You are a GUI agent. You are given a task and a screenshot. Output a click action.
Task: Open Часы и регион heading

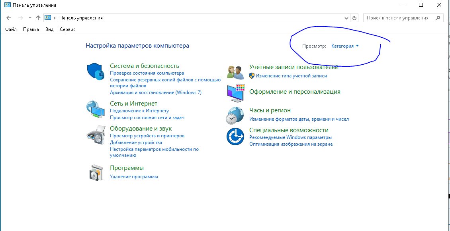point(270,110)
